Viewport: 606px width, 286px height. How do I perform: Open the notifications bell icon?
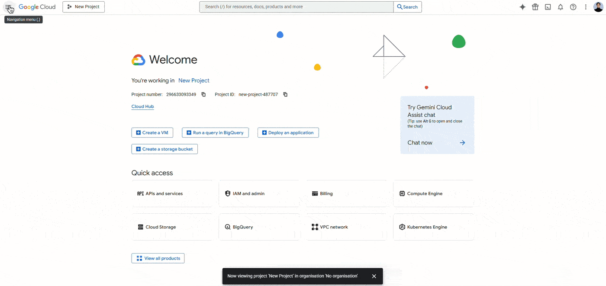pyautogui.click(x=560, y=6)
